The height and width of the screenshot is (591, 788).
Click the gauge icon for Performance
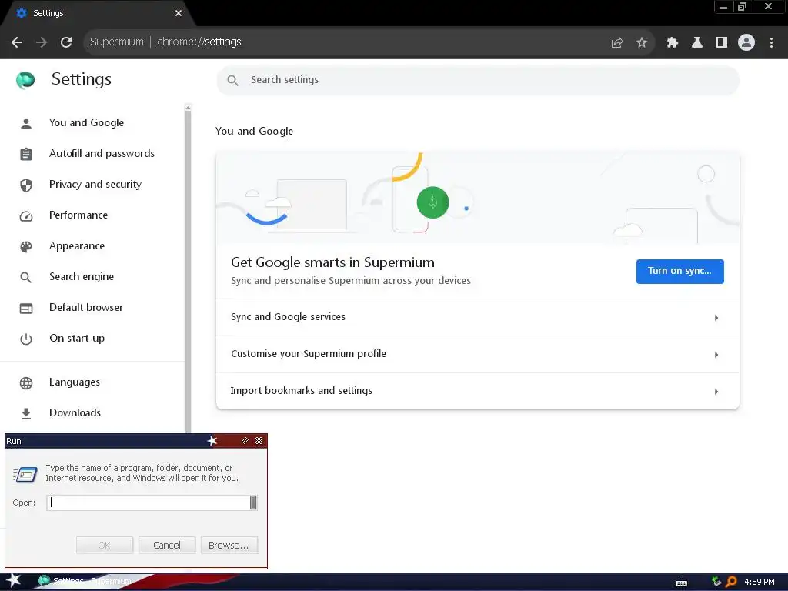click(26, 216)
